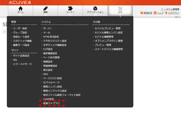Image resolution: width=181 pixels, height=115 pixels.
Task: Click the Logout arrow icon
Action: pyautogui.click(x=166, y=13)
